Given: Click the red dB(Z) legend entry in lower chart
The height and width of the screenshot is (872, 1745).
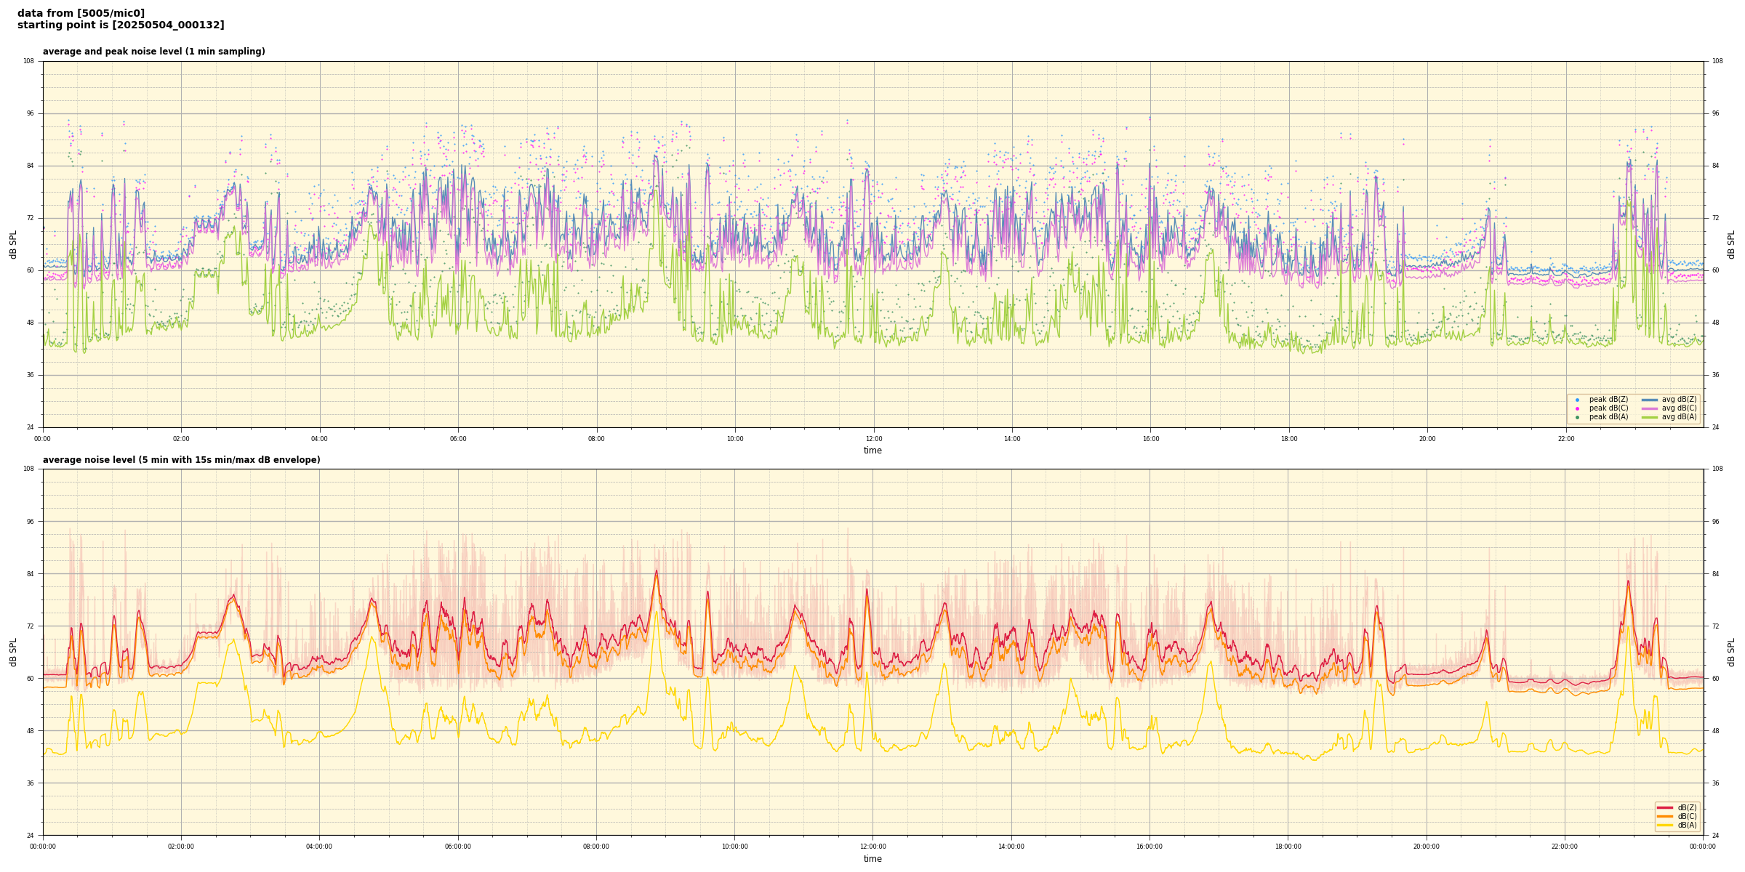Looking at the screenshot, I should 1665,807.
